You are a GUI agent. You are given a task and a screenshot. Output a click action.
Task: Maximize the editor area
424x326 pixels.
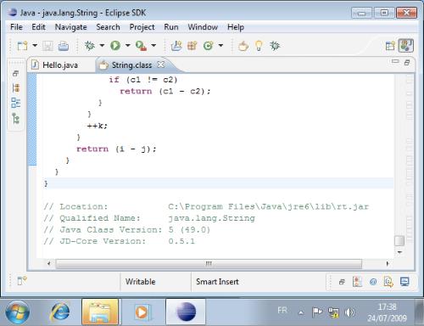coord(407,62)
